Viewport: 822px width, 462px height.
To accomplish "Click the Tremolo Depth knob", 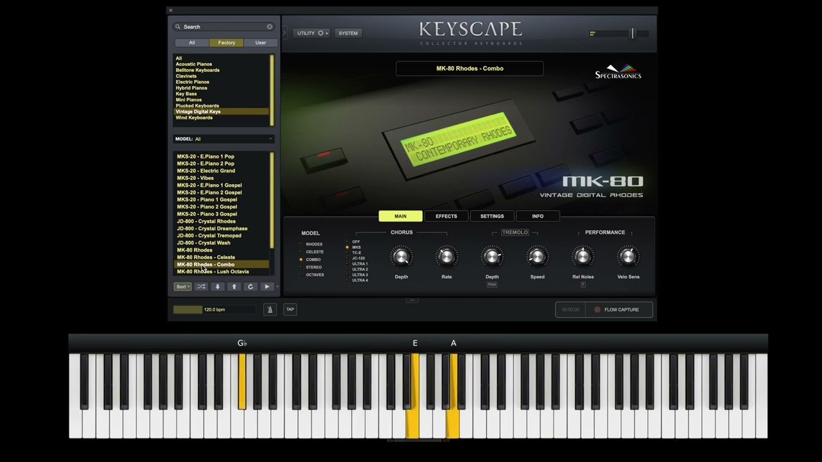I will pos(492,257).
